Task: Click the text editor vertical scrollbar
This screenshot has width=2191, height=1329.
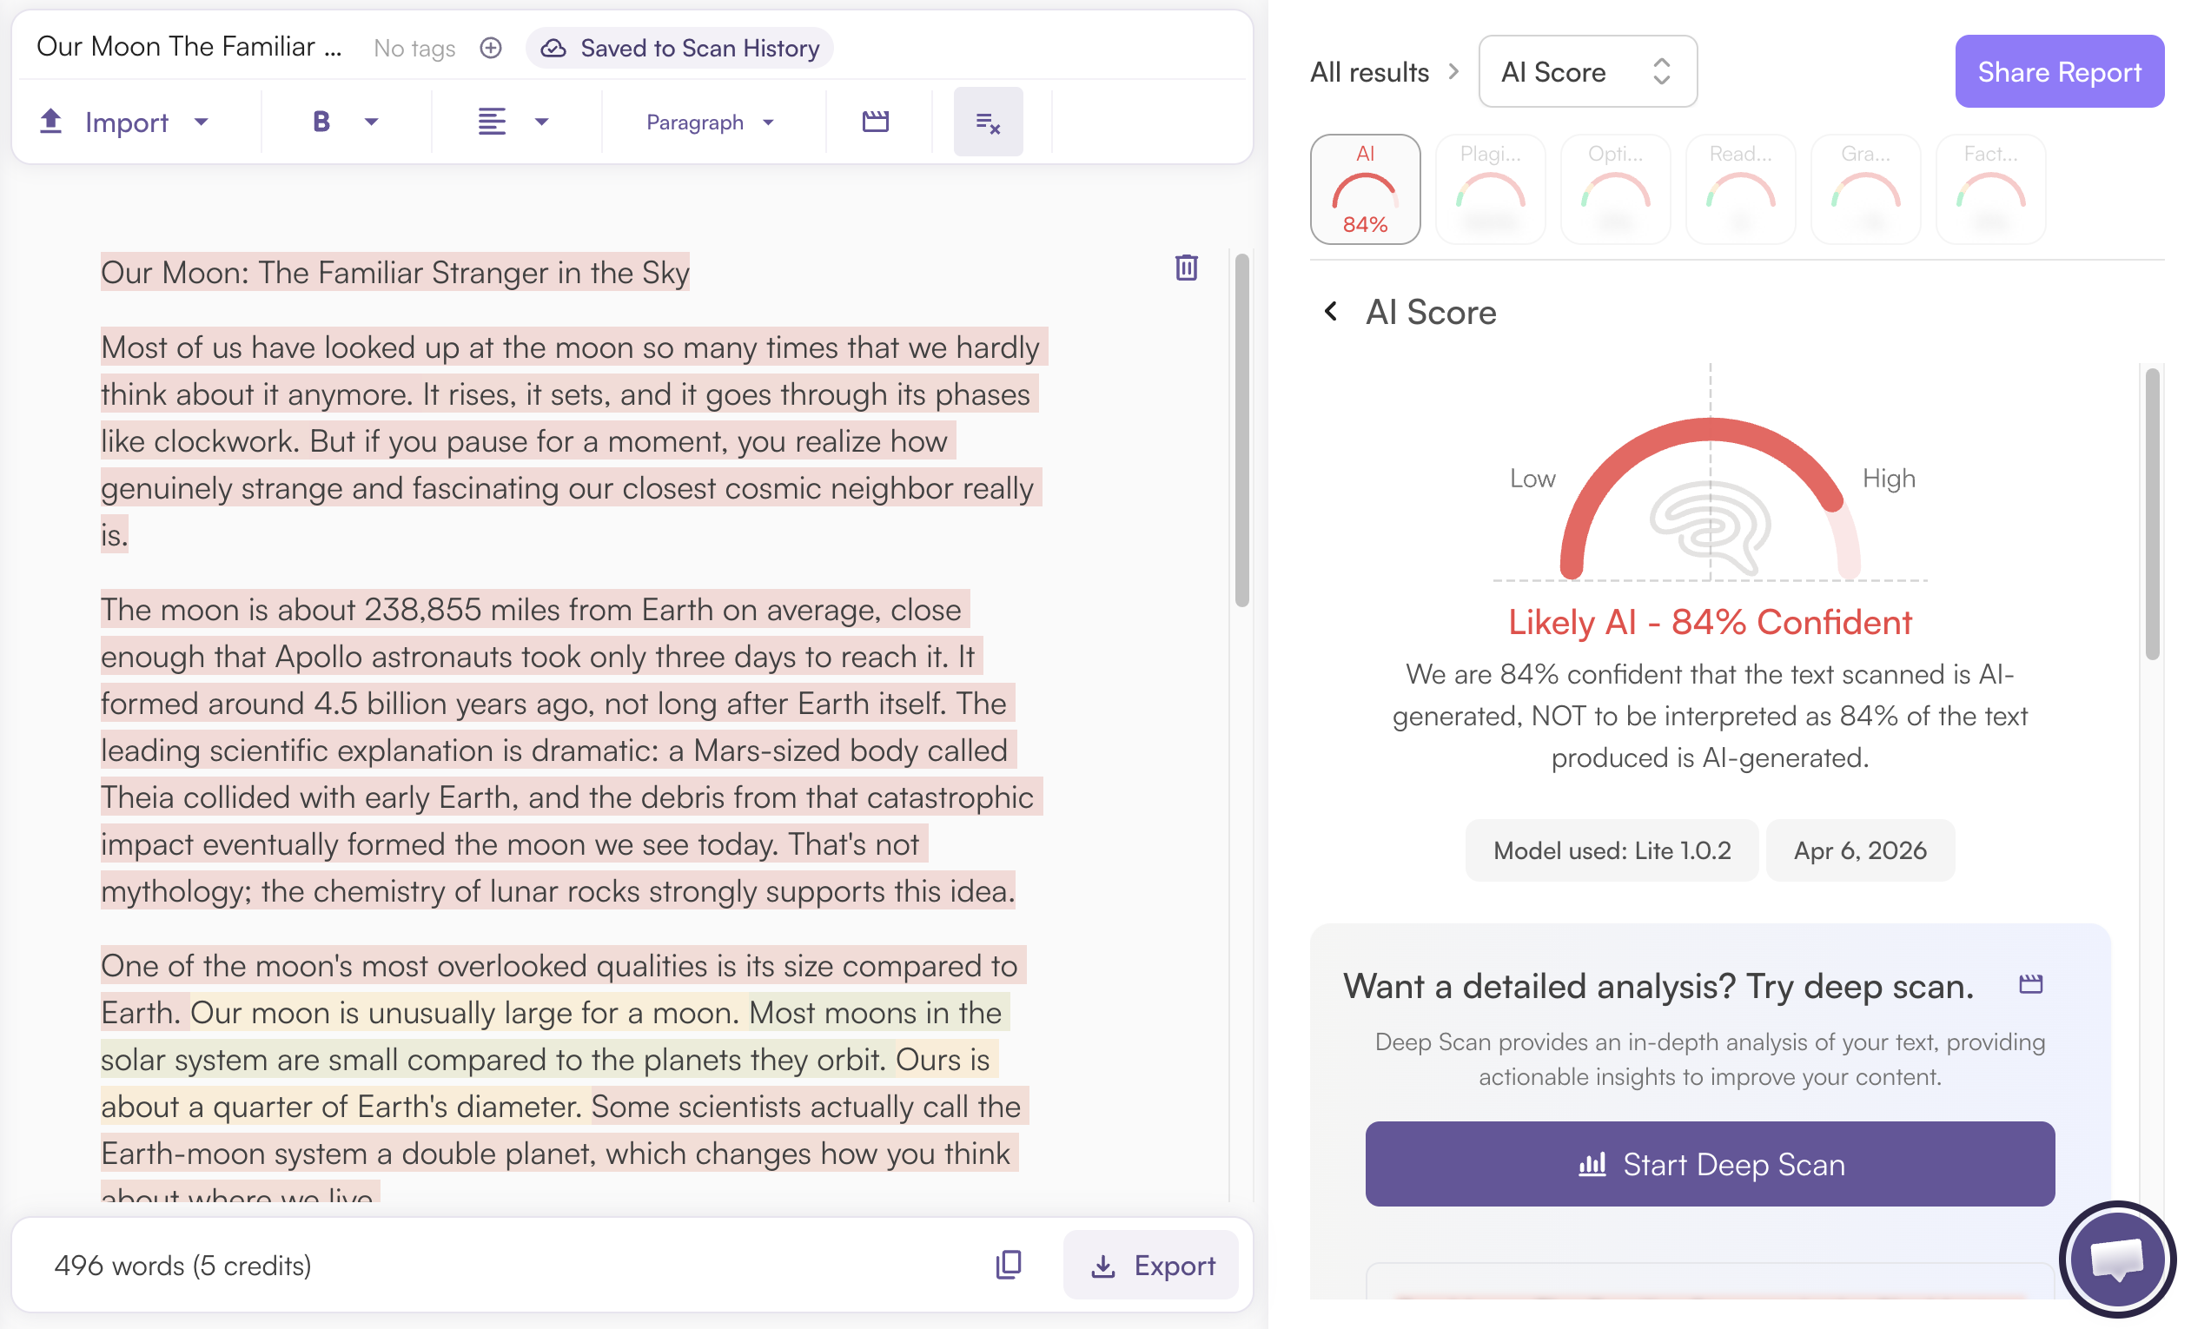Action: 1242,429
